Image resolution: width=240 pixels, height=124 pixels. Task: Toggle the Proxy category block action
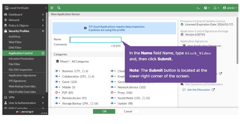pyautogui.click(x=113, y=92)
